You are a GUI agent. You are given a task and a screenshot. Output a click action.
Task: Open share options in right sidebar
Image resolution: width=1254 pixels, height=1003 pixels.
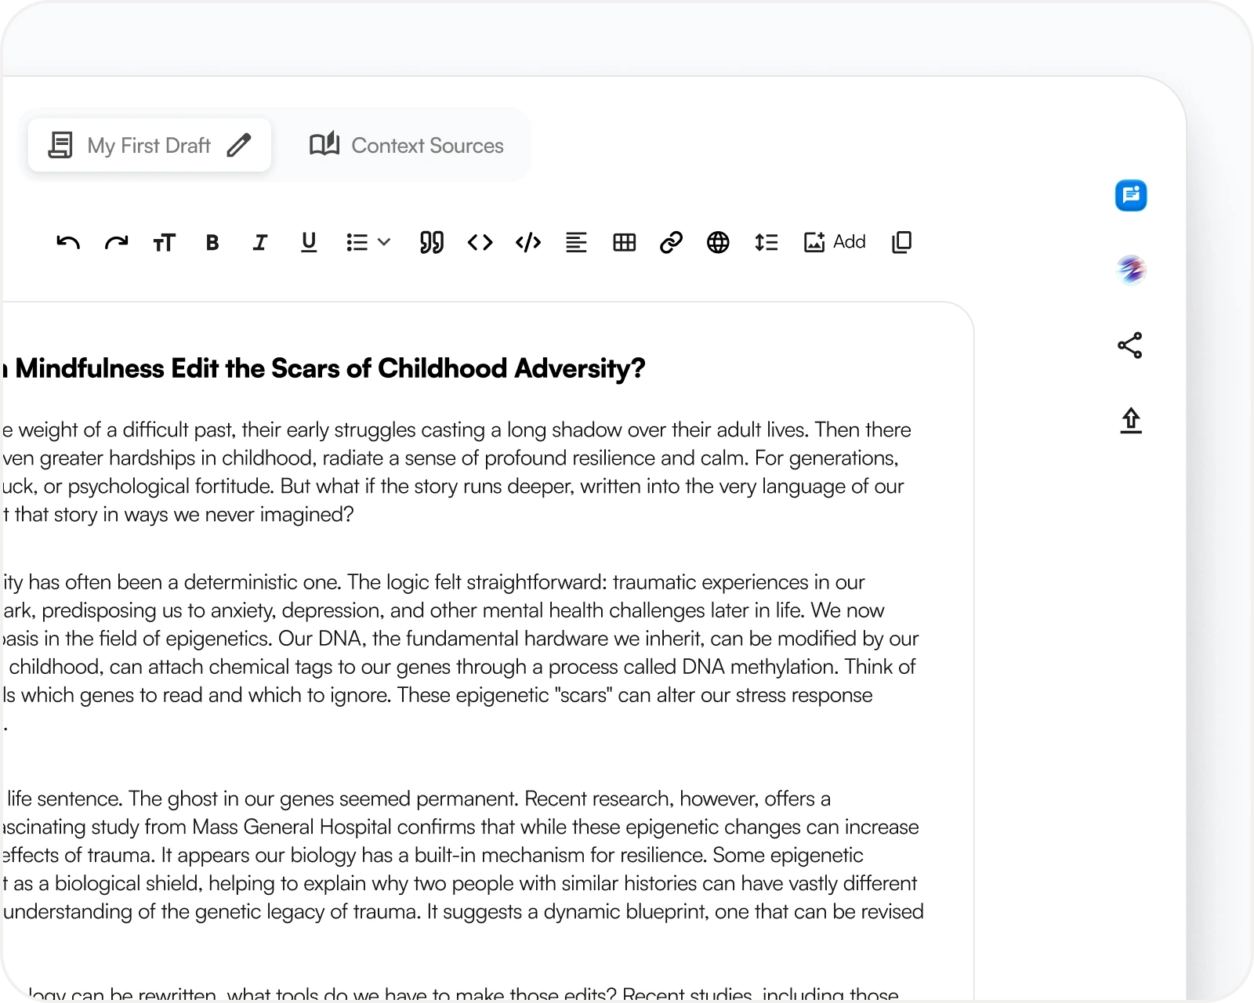coord(1130,346)
